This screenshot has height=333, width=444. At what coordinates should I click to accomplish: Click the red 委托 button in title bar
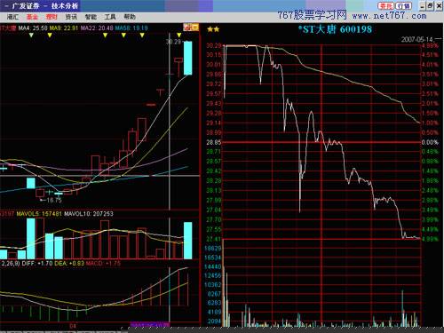click(386, 6)
